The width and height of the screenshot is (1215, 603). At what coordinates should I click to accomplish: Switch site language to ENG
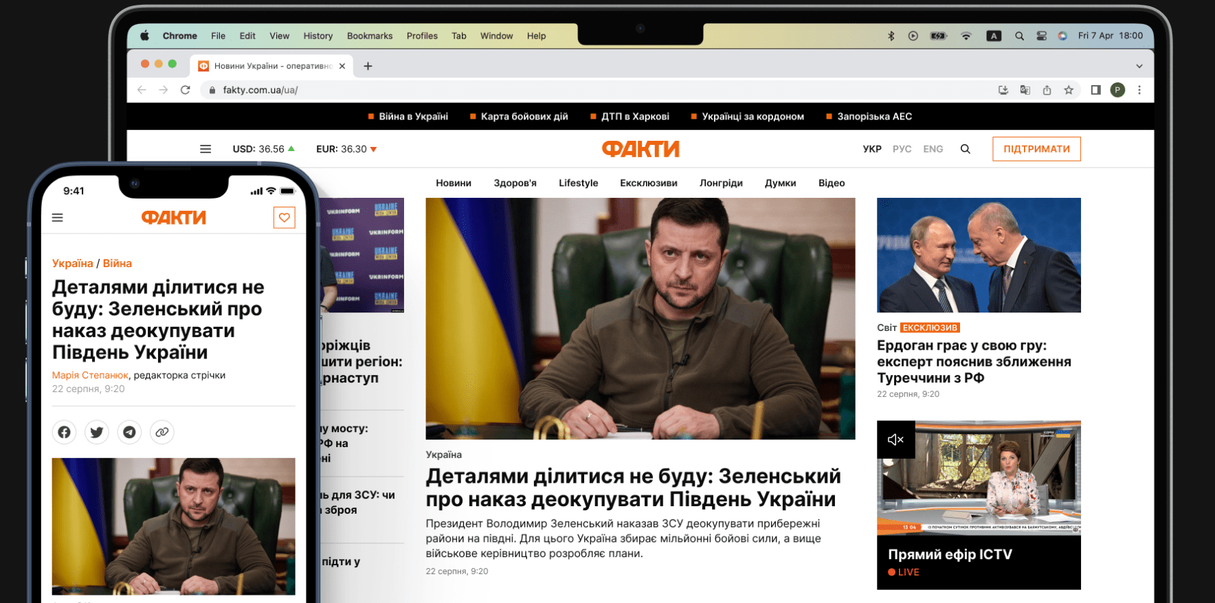[x=933, y=149]
